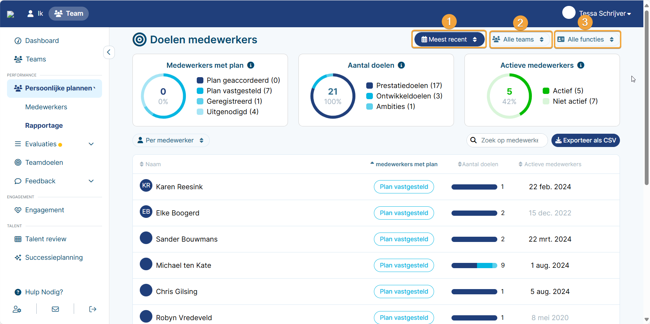650x324 pixels.
Task: Open the Alle teams filter dropdown
Action: (x=520, y=39)
